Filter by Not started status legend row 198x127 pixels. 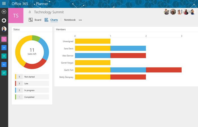(x=32, y=76)
